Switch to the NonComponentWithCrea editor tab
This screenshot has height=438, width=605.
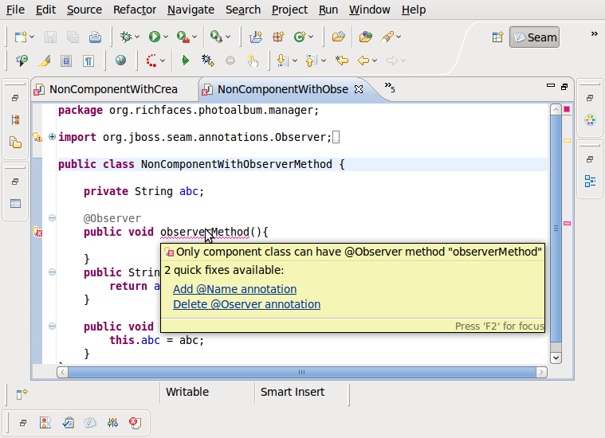112,89
